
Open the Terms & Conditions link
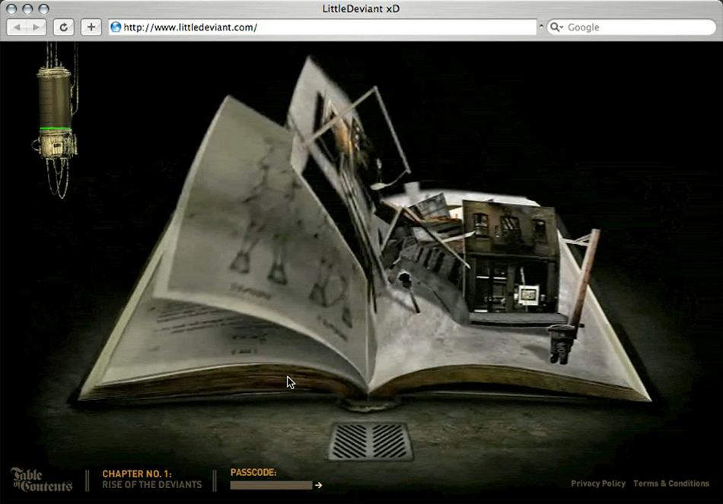(670, 483)
